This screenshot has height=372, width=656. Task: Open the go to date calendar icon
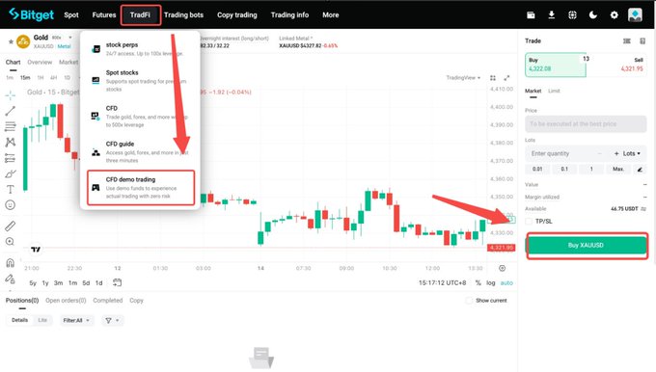[117, 282]
